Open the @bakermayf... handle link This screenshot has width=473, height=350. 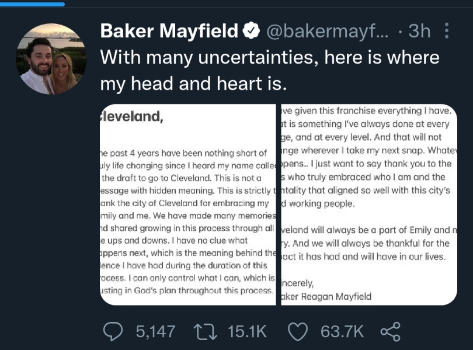(x=326, y=32)
